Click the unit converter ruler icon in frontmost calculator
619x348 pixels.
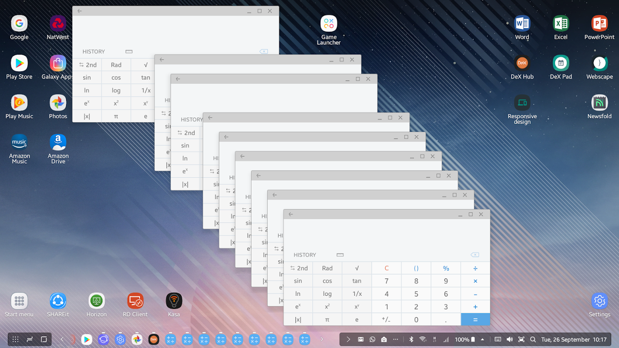[x=340, y=255]
